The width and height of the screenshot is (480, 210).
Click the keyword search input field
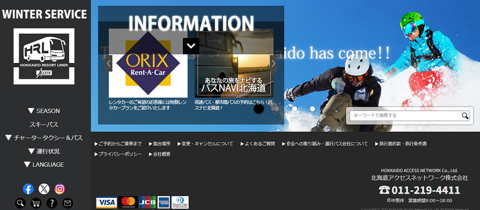click(x=405, y=115)
